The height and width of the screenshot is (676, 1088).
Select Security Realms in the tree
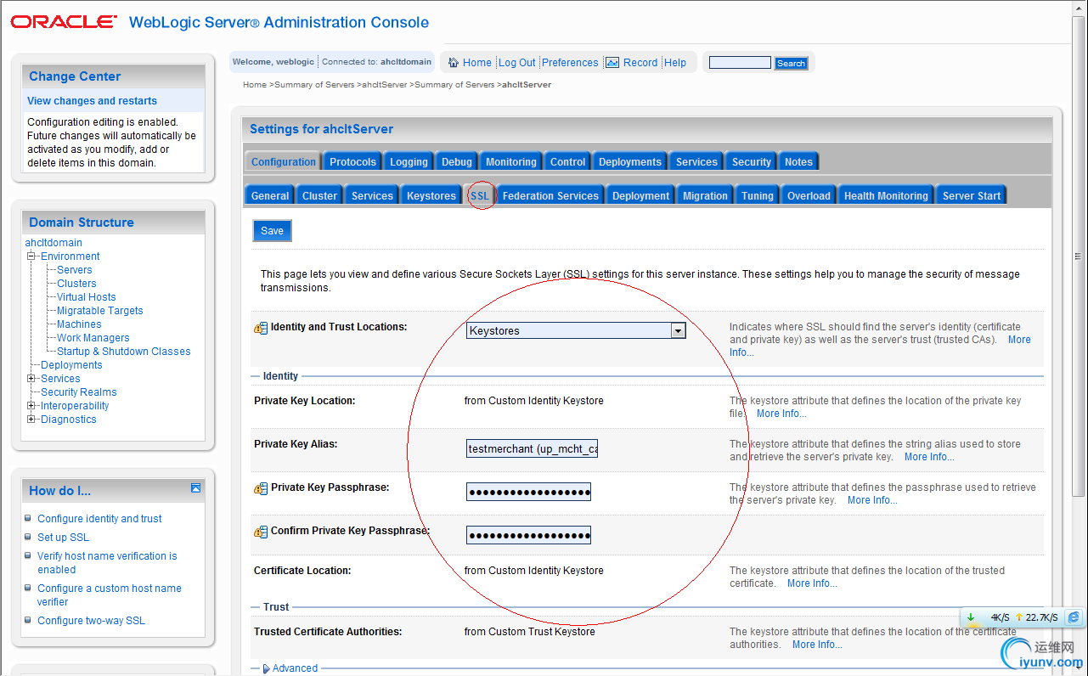point(79,392)
